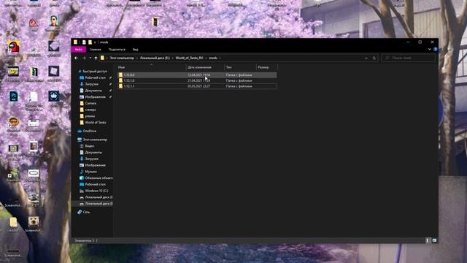This screenshot has height=263, width=467.
Task: Select the folder 1.12.1.1
Action: (197, 86)
